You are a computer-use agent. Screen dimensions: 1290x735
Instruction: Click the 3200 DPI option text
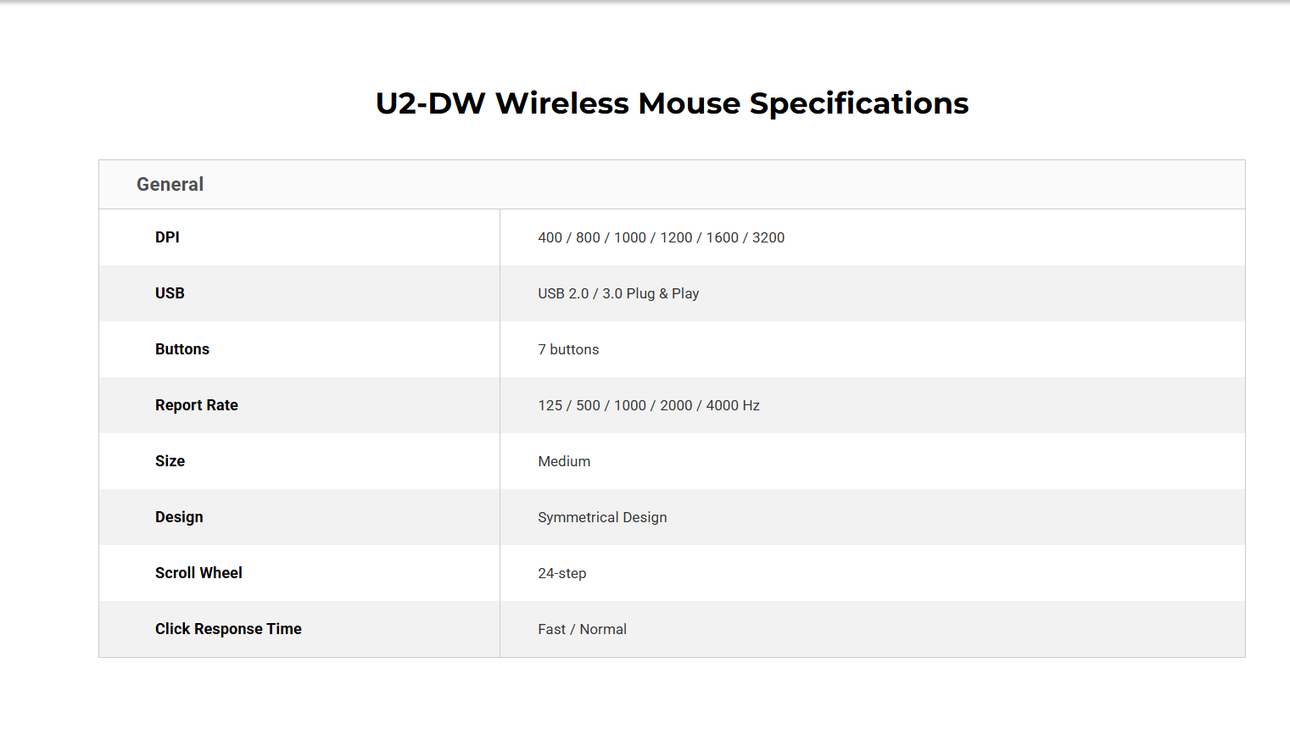click(768, 237)
